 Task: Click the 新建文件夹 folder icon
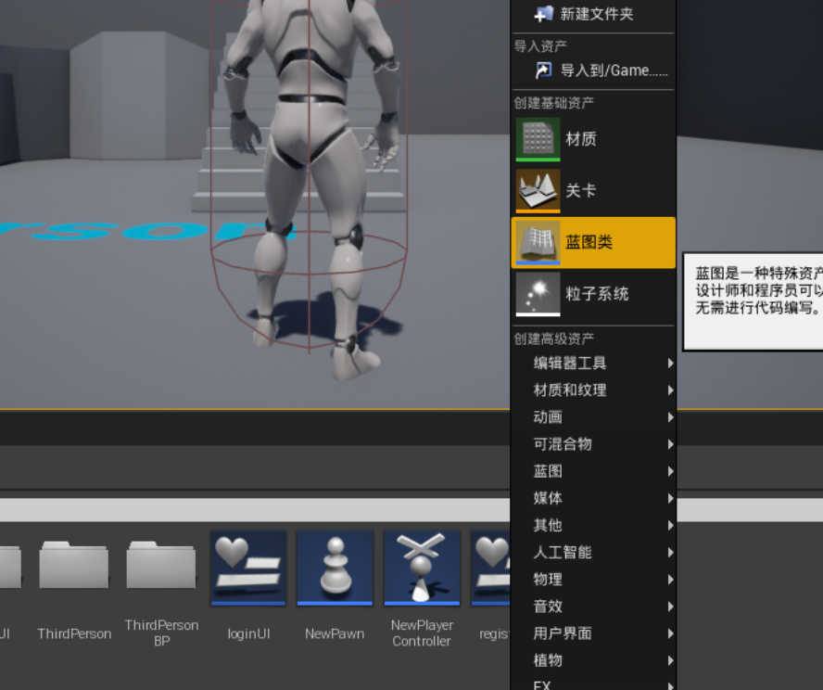(544, 14)
